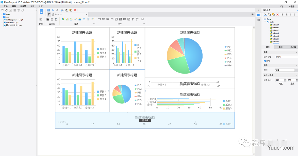The width and height of the screenshot is (298, 156).
Task: Switch to the 属性 tab
Action: (x=268, y=47)
